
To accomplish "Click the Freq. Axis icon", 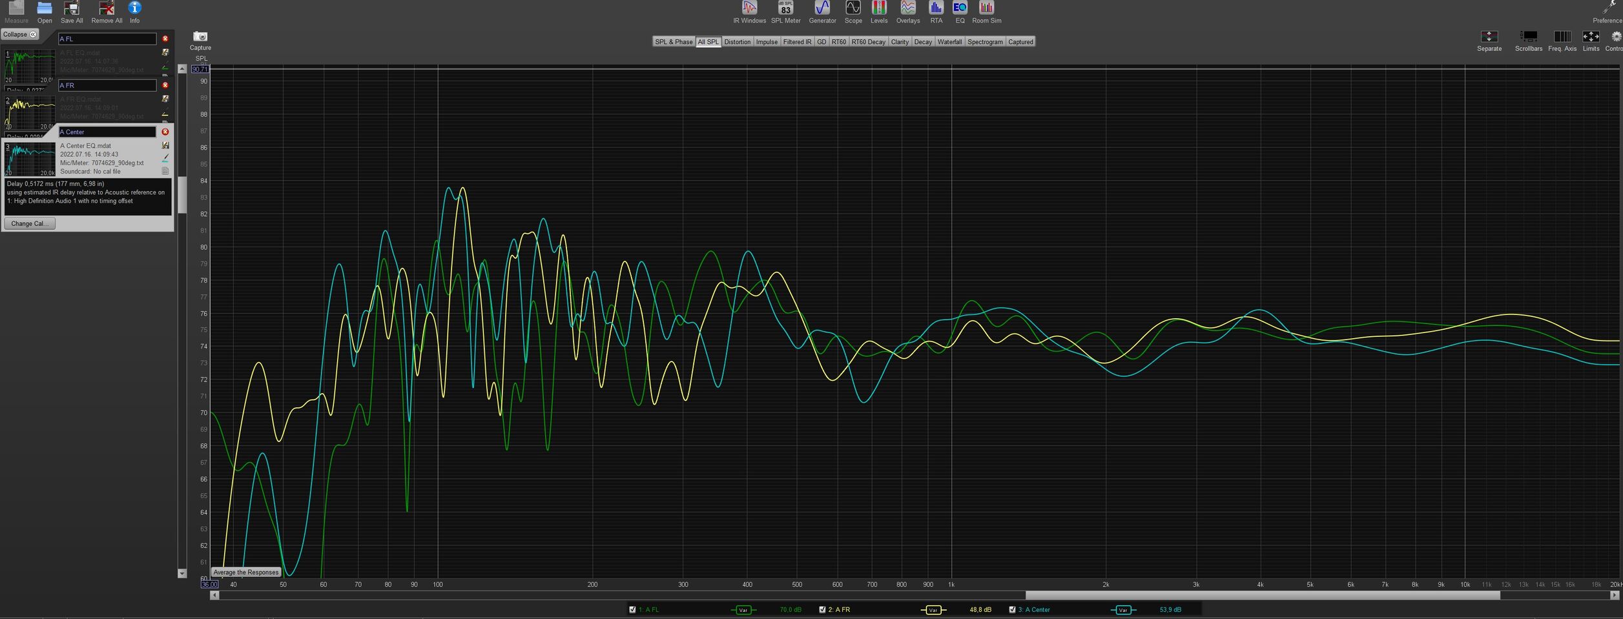I will pos(1562,37).
